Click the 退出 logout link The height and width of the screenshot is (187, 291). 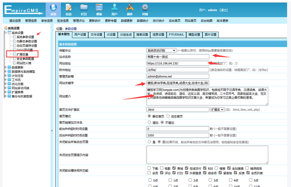click(x=223, y=10)
